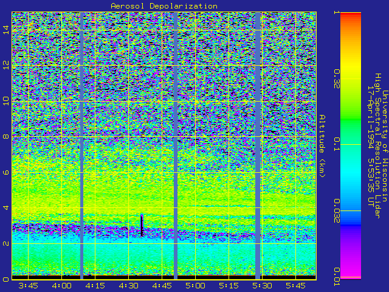Click the altitude label 4

pos(6,207)
